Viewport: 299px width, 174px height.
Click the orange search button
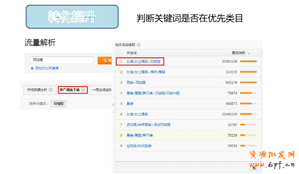pyautogui.click(x=105, y=60)
